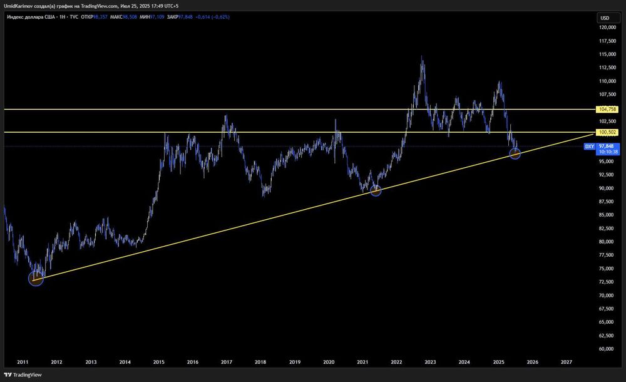
Task: Click the 112,500 price axis value
Action: point(608,68)
